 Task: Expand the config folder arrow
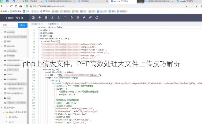6,117
